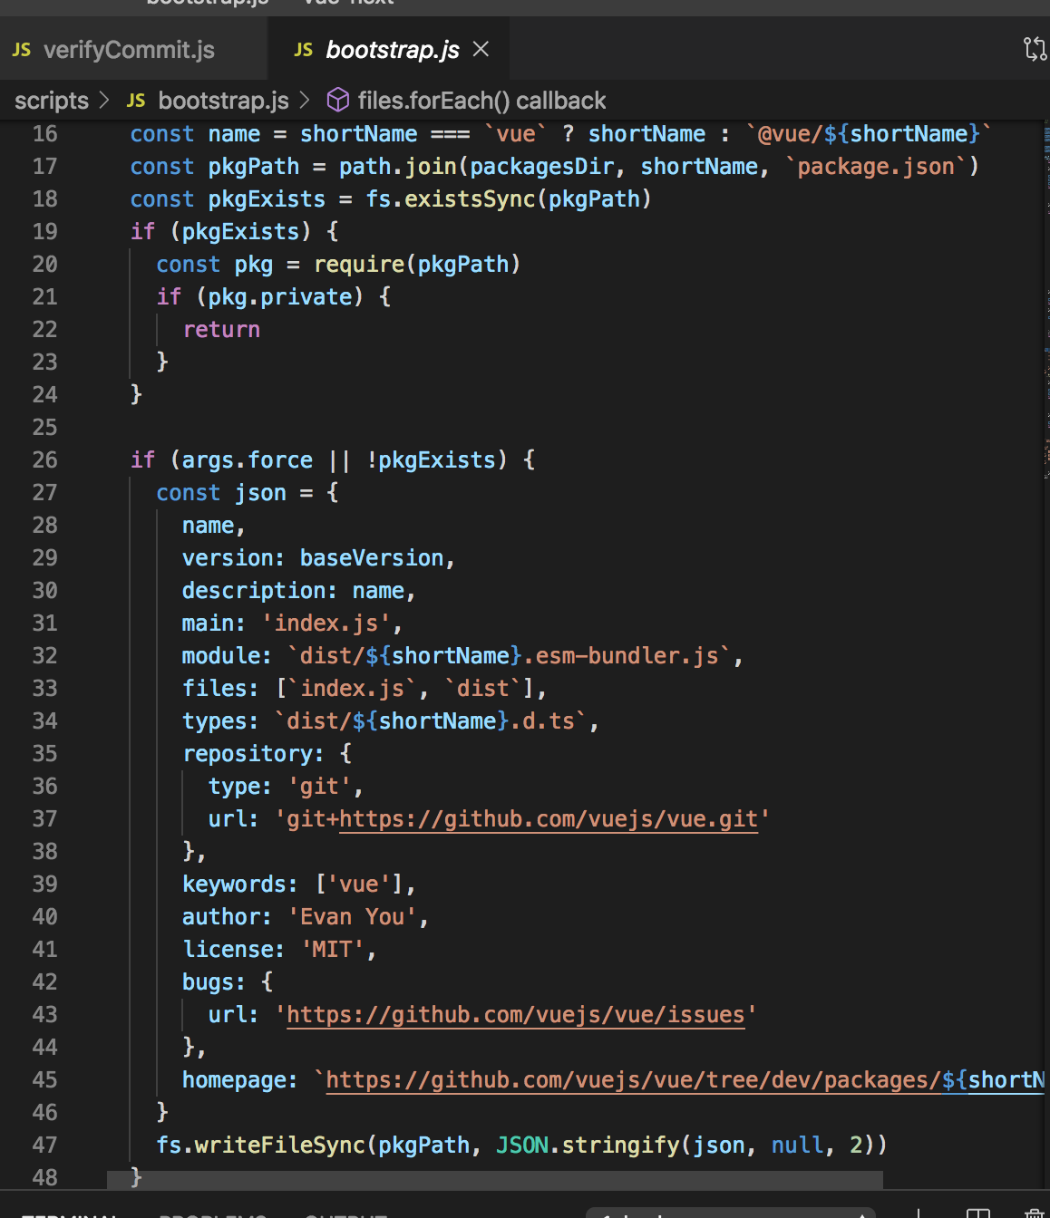This screenshot has width=1050, height=1218.
Task: Click 'pkg.private' condition on line 21
Action: pos(279,297)
